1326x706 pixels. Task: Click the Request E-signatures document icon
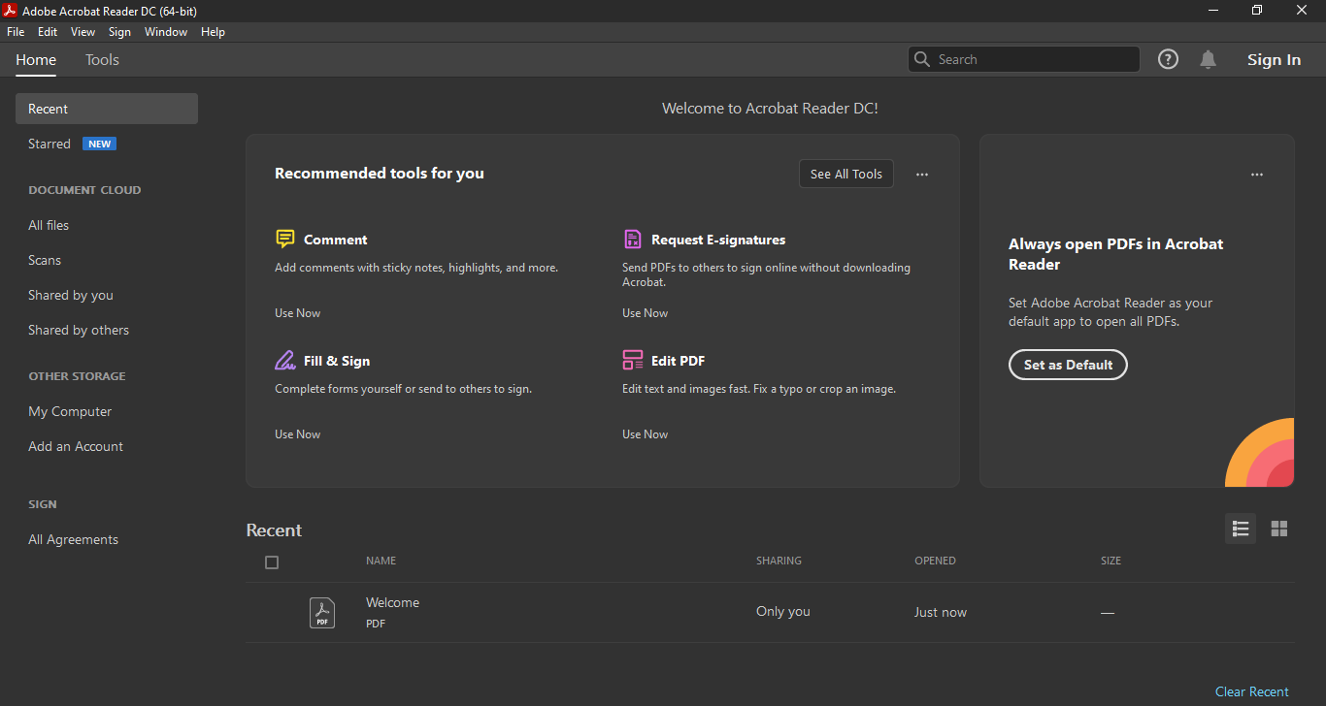point(632,239)
